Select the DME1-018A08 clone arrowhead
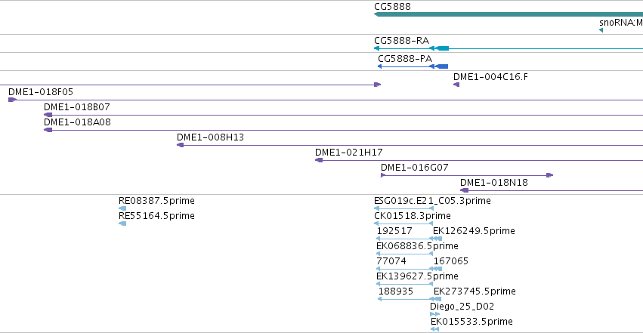Screen dimensions: 643x333 coord(48,130)
